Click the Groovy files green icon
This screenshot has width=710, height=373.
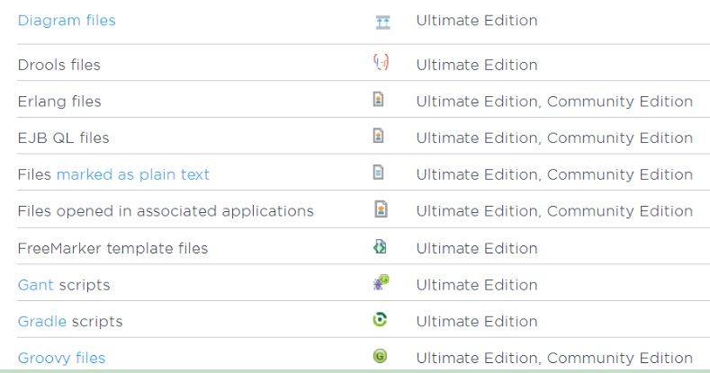click(380, 356)
